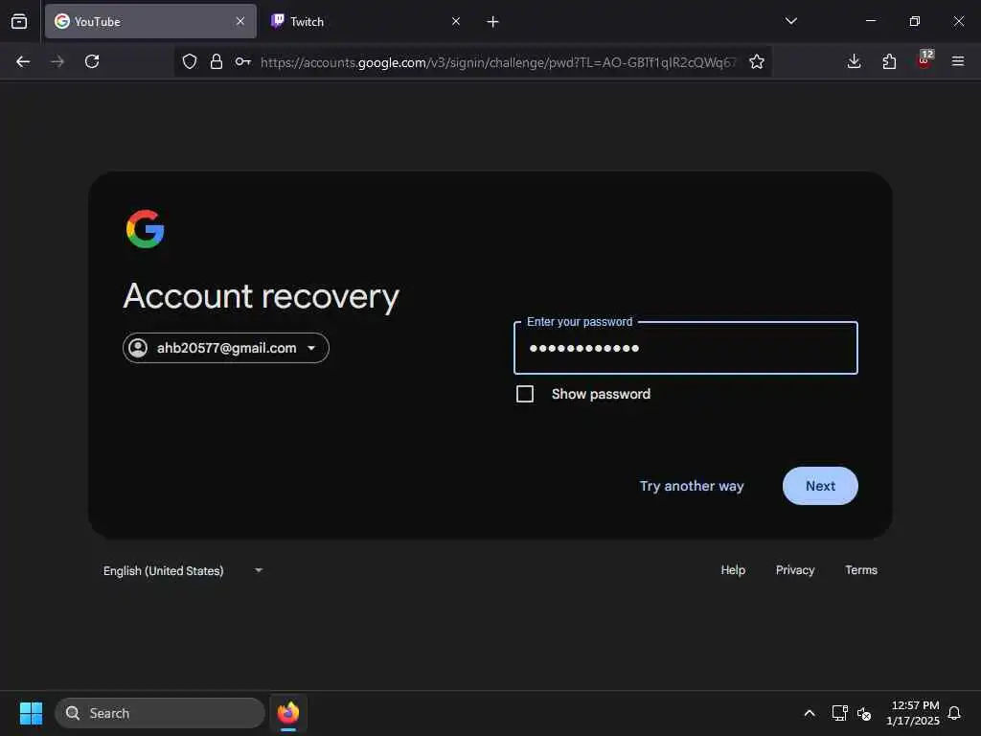Image resolution: width=981 pixels, height=736 pixels.
Task: Click the Google logo
Action: (x=146, y=229)
